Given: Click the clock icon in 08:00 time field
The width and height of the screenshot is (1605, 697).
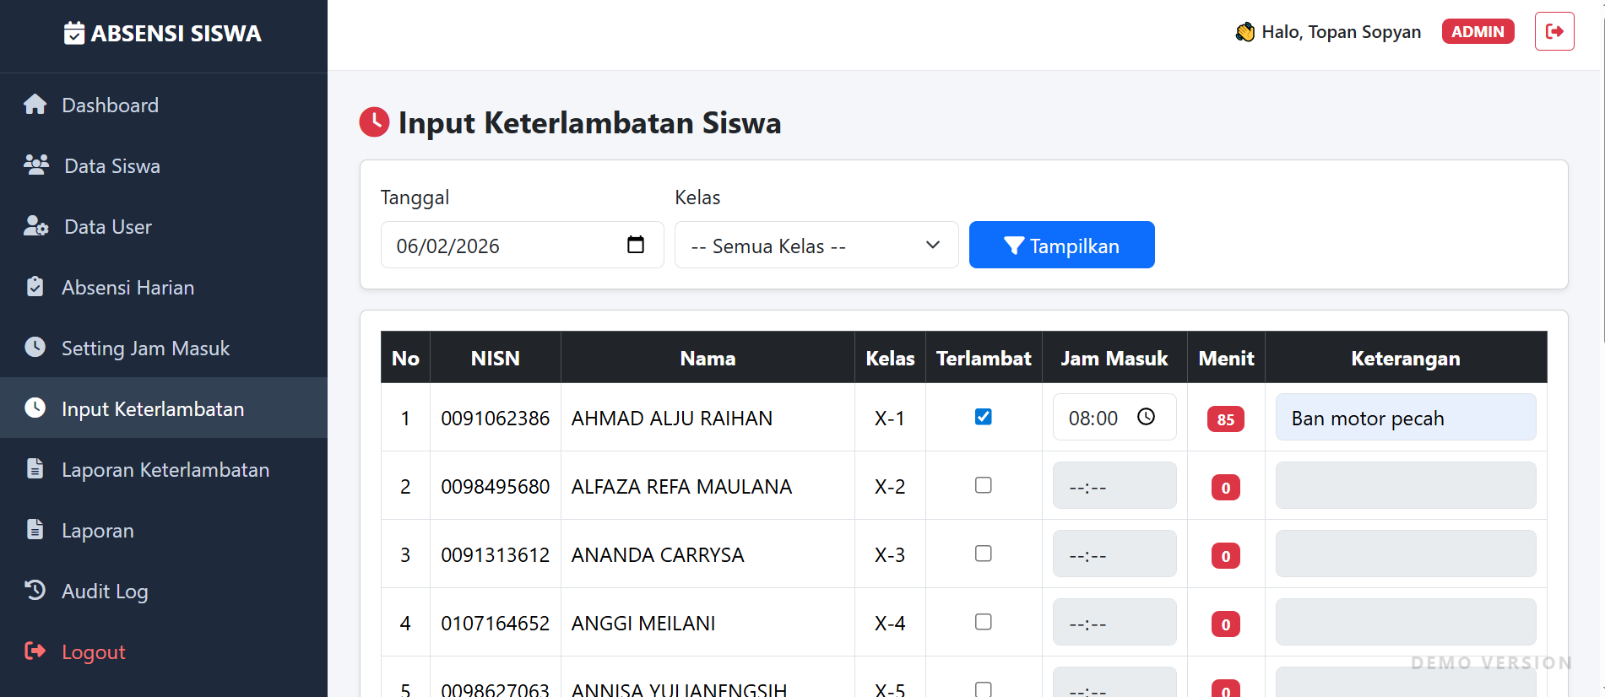Looking at the screenshot, I should click(1146, 417).
